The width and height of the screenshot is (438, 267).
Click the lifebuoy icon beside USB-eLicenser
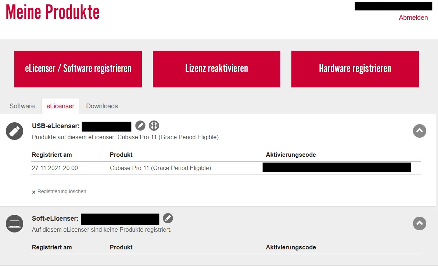(154, 126)
